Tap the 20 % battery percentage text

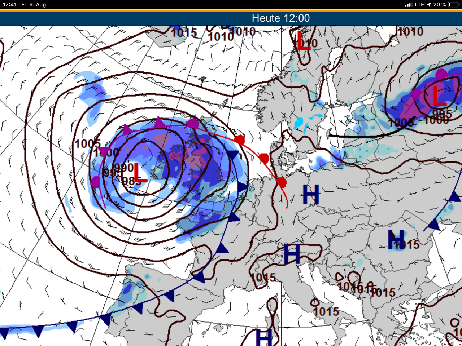pos(440,5)
